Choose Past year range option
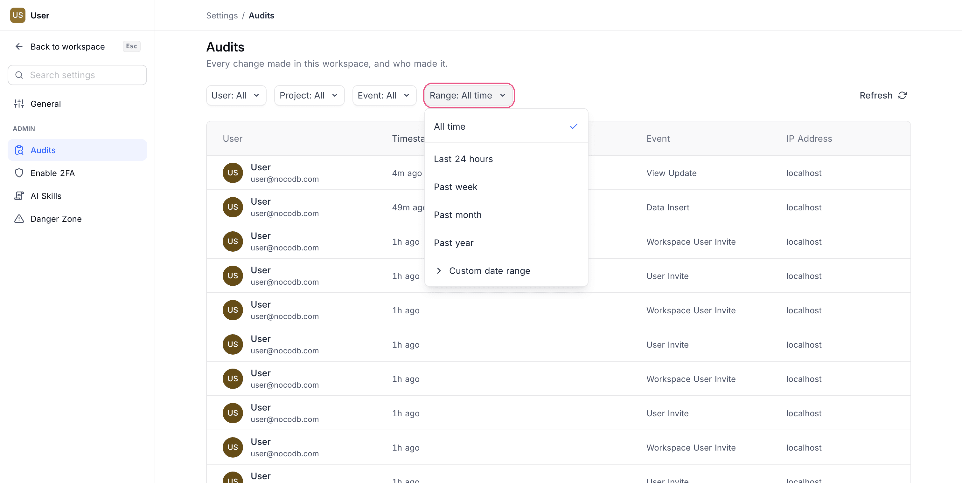Viewport: 962px width, 483px height. (506, 243)
